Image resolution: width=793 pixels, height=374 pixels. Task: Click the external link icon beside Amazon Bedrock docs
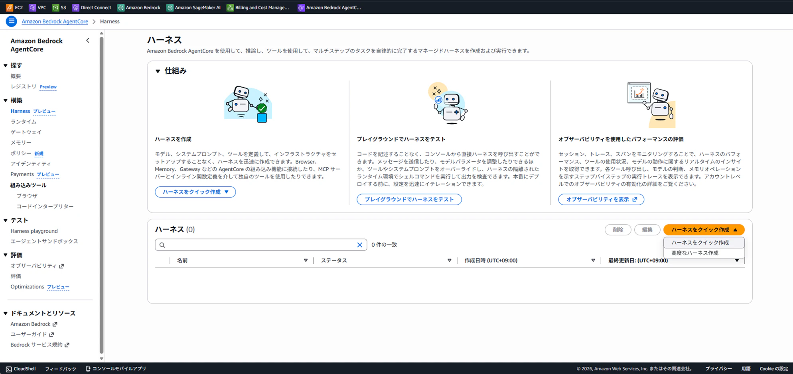(x=55, y=324)
